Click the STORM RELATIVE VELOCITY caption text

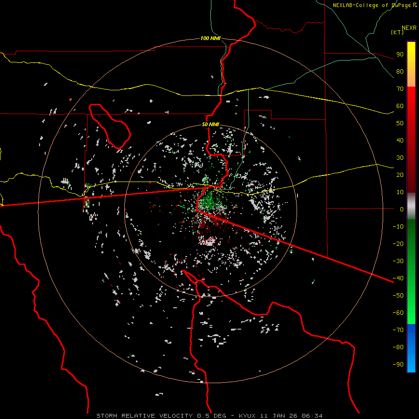coord(144,416)
